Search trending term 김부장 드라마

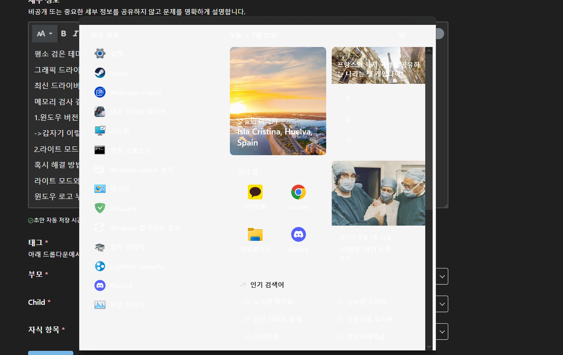coord(362,302)
